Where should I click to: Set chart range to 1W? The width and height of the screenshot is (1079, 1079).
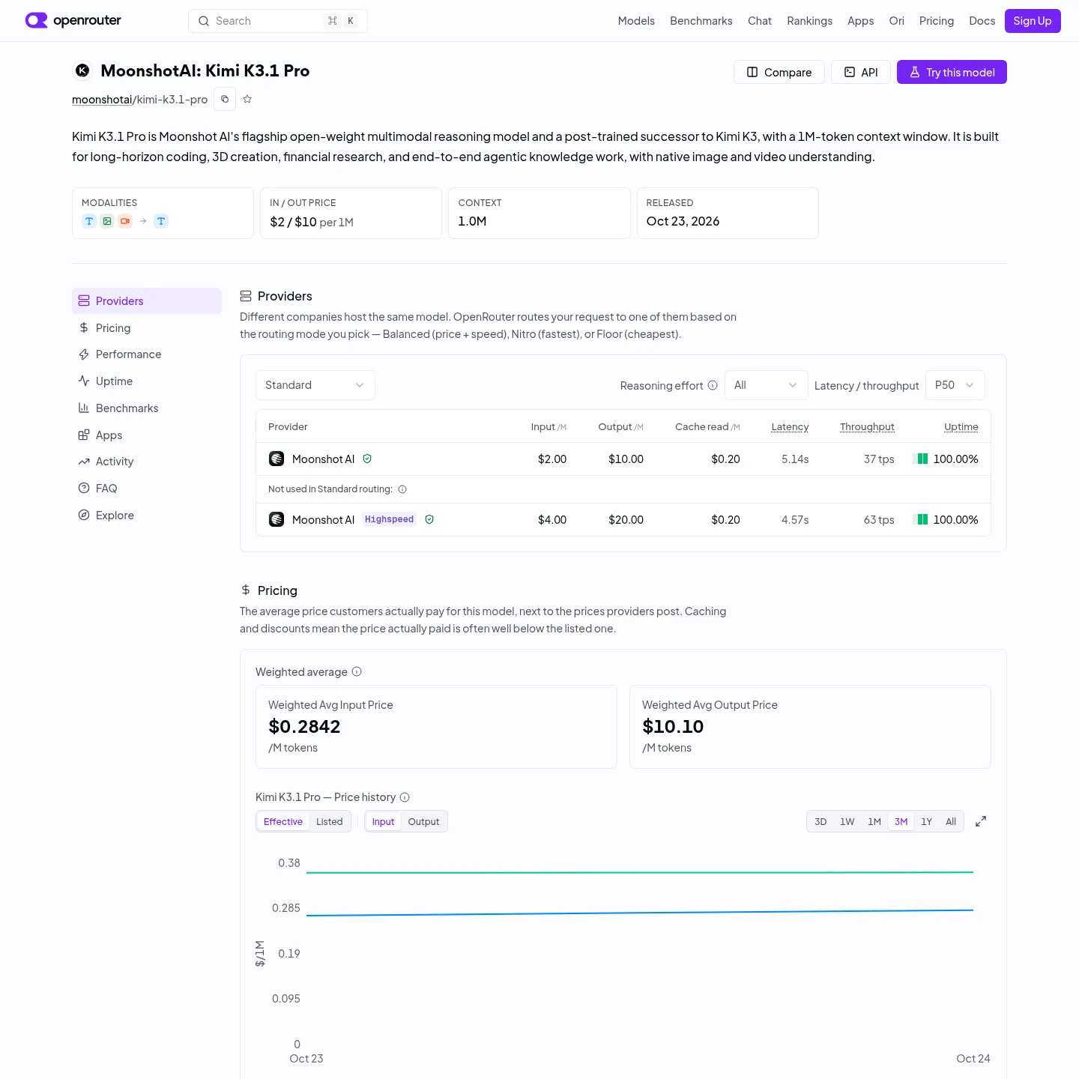point(847,821)
